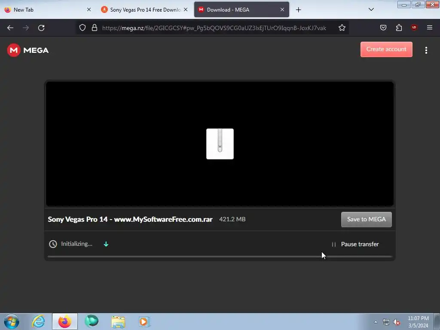440x330 pixels.
Task: Click the Show desktop strip in taskbar
Action: pos(437,321)
